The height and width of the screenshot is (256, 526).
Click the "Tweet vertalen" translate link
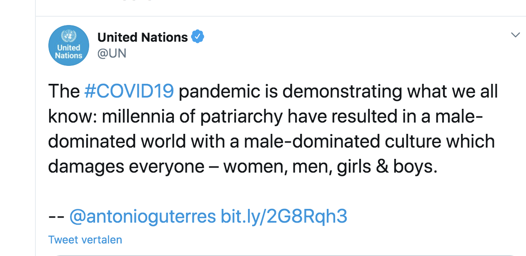(x=85, y=240)
